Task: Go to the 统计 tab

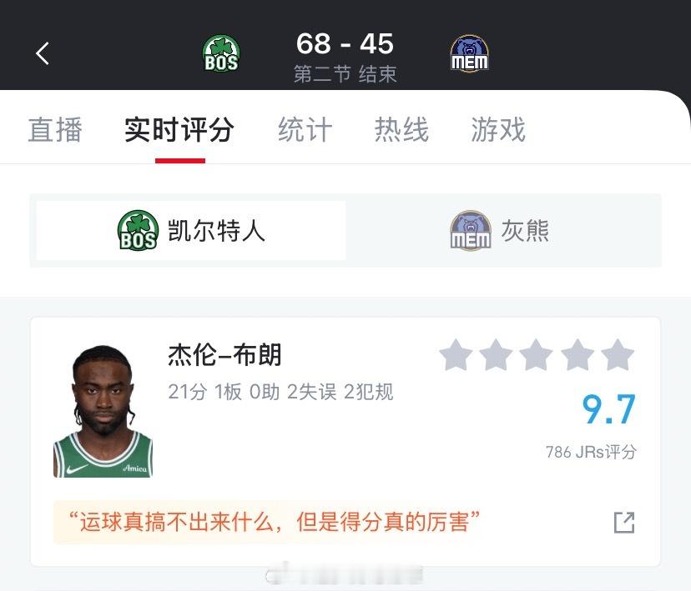Action: pos(305,130)
